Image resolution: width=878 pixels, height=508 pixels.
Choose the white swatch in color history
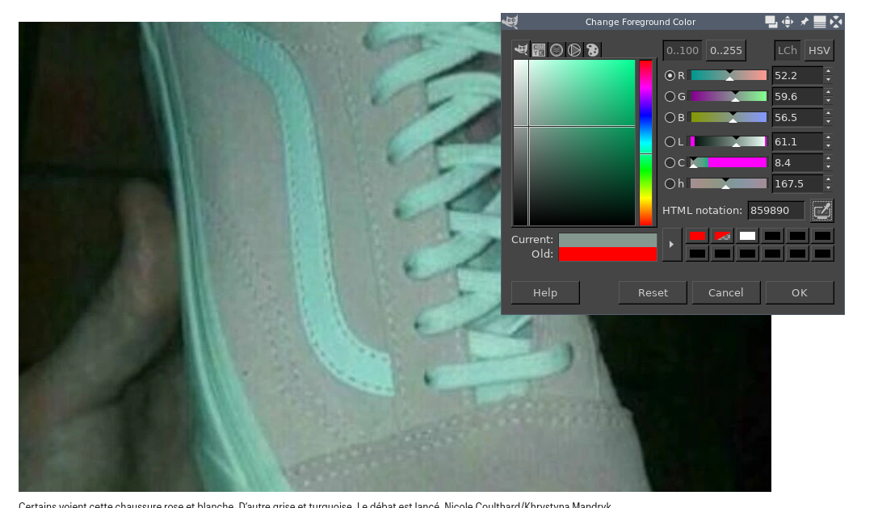747,236
